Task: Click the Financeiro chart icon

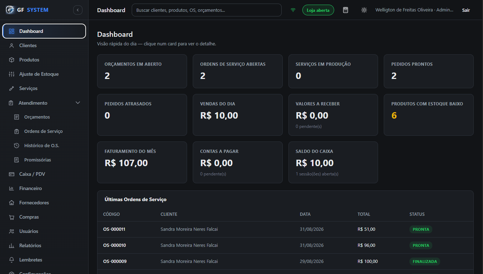Action: click(x=11, y=188)
